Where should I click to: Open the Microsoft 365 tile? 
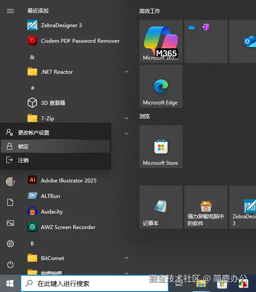(161, 41)
